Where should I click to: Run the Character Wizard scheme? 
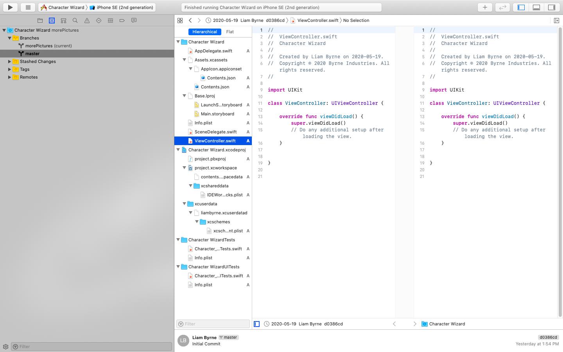click(11, 7)
